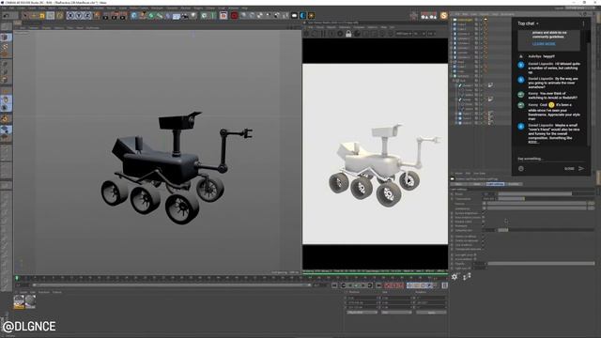Toggle the Surface brightness checkbox
This screenshot has height=338, width=601.
[484, 213]
